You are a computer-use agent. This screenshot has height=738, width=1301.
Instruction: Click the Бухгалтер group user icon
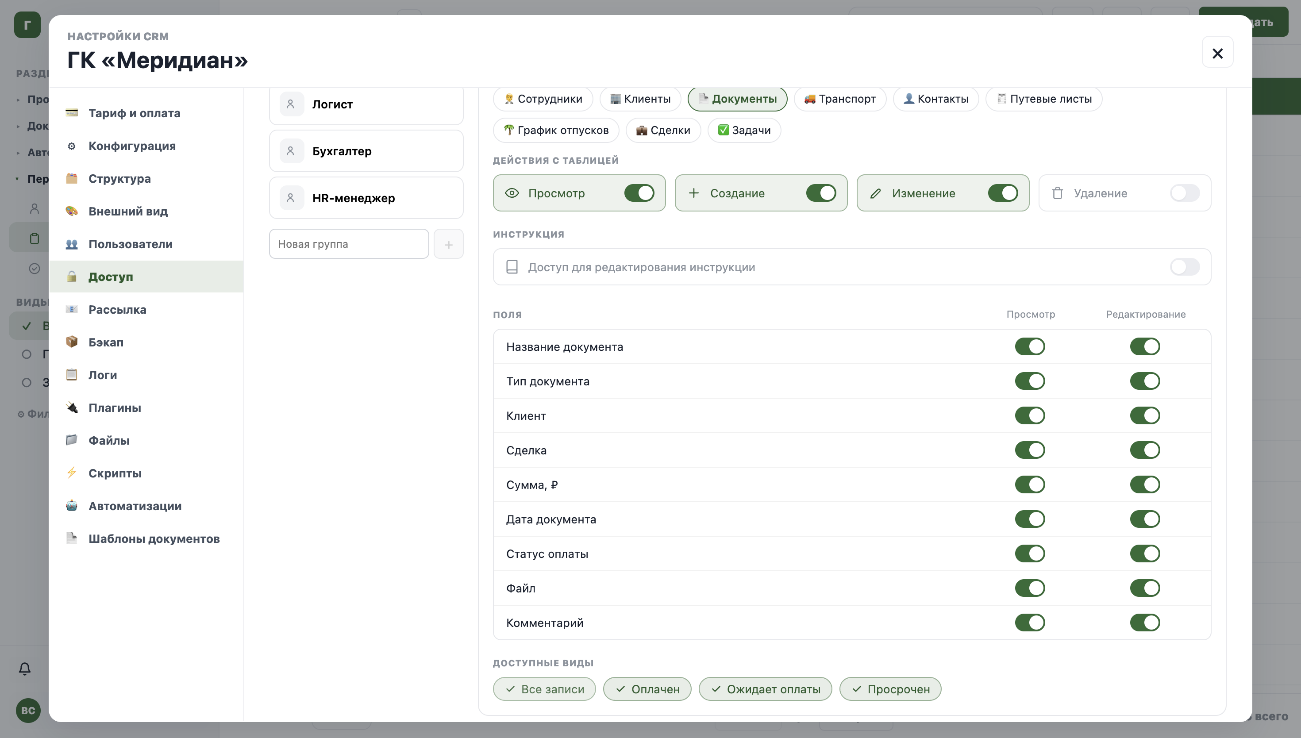click(291, 151)
